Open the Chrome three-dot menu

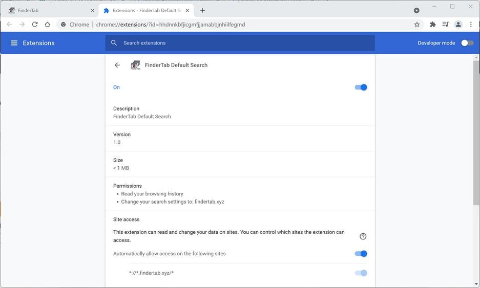(x=471, y=25)
